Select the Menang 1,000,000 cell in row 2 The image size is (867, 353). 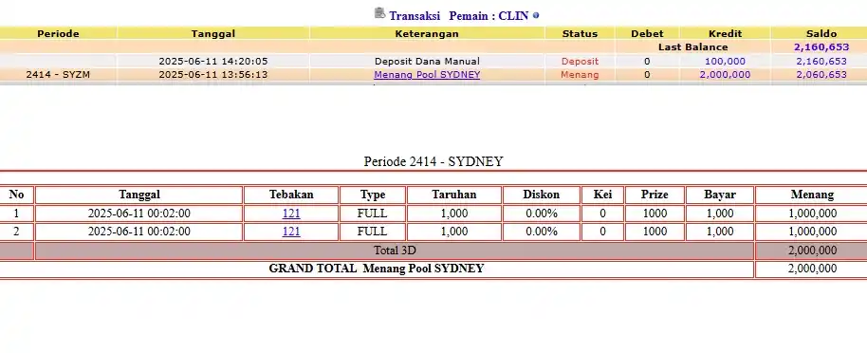tap(812, 232)
